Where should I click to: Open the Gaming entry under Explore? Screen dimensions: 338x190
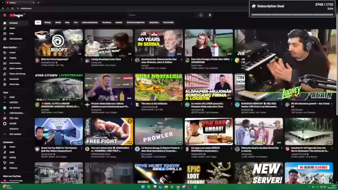pyautogui.click(x=13, y=157)
